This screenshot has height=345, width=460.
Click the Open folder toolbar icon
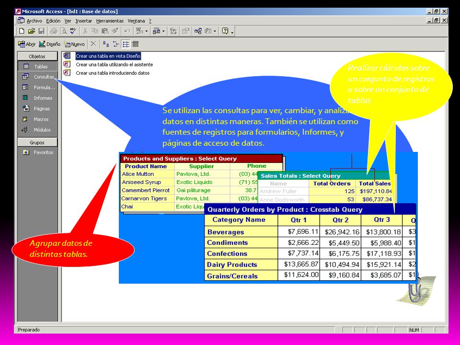coord(32,31)
